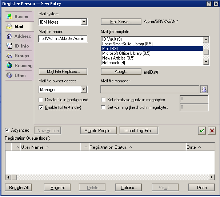220x197 pixels.
Task: Open help with the question mark button
Action: pyautogui.click(x=209, y=4)
